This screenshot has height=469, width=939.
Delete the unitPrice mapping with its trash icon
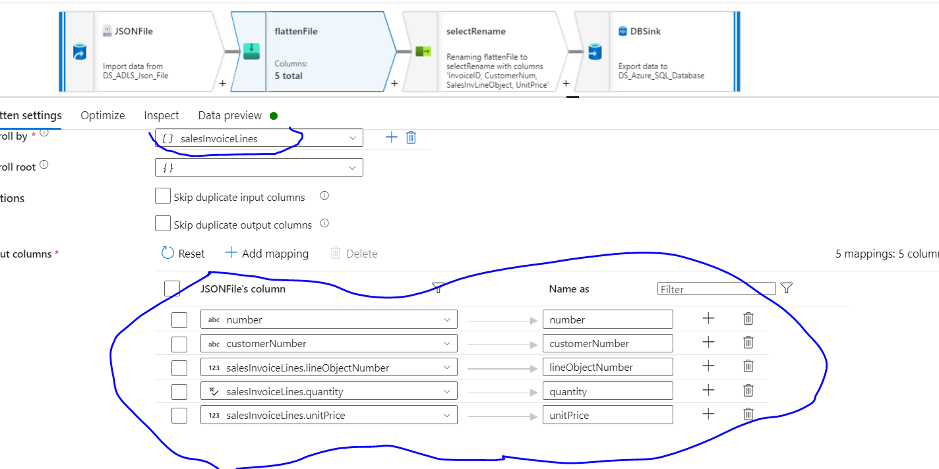748,414
